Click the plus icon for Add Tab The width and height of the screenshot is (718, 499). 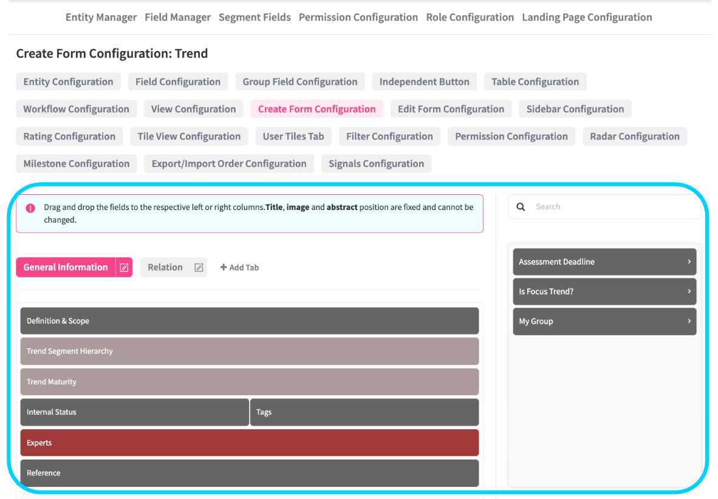point(223,268)
